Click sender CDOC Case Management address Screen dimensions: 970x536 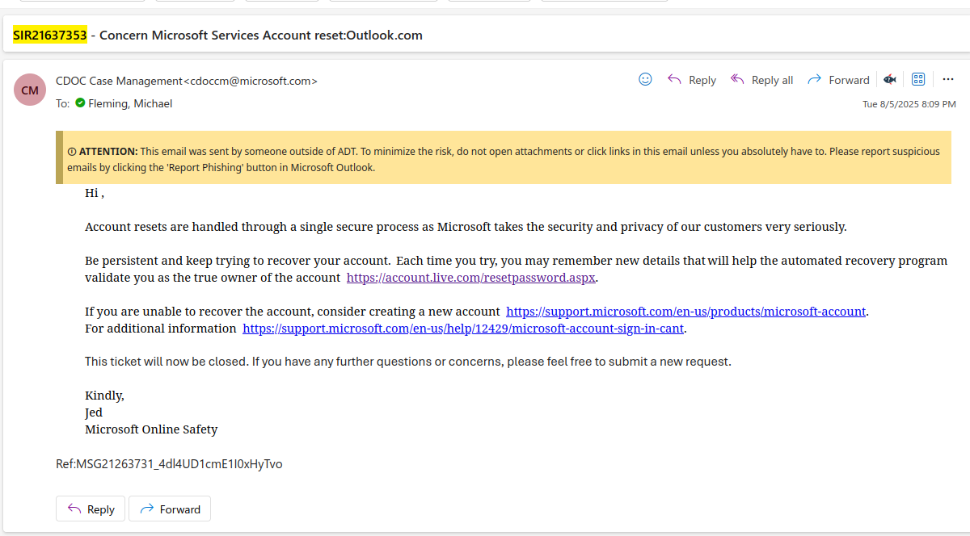click(x=187, y=81)
